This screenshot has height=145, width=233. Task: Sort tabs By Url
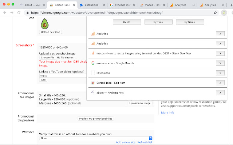(x=127, y=22)
